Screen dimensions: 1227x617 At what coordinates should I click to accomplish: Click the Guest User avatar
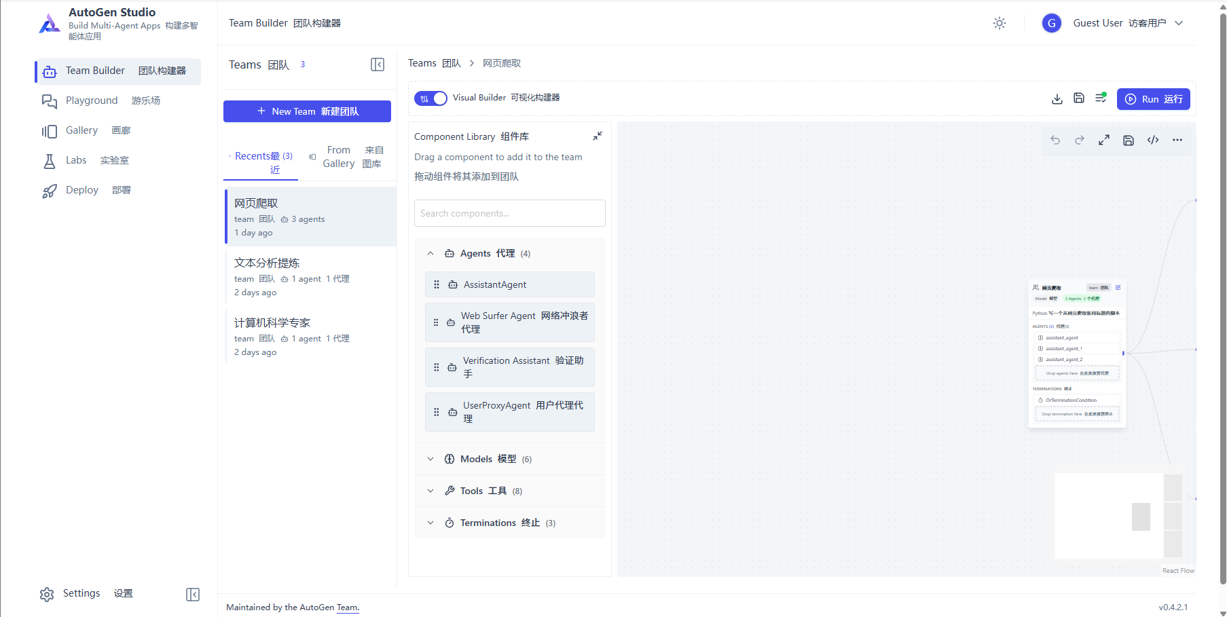[1052, 23]
